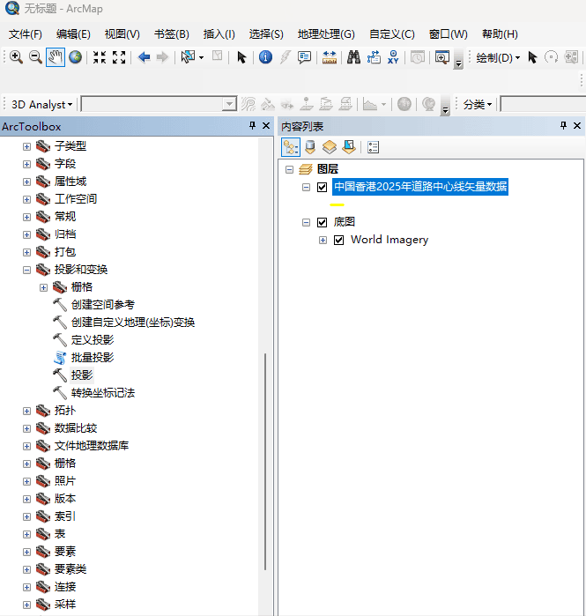Activate the Pan hand tool
Screen dimensions: 586x616
tap(56, 57)
